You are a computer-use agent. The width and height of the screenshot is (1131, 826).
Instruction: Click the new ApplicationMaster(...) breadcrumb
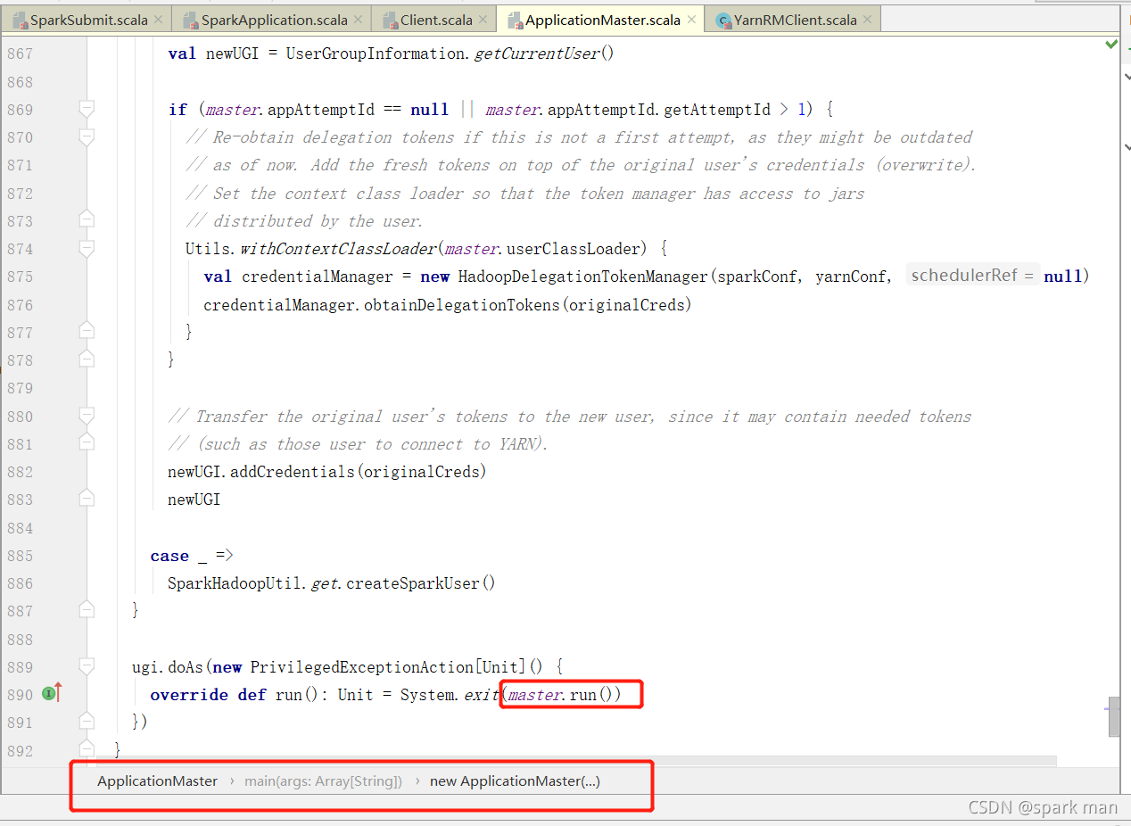[515, 781]
